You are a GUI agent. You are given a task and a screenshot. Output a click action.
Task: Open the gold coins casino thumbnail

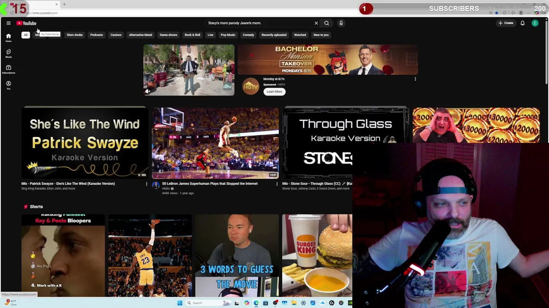[476, 125]
